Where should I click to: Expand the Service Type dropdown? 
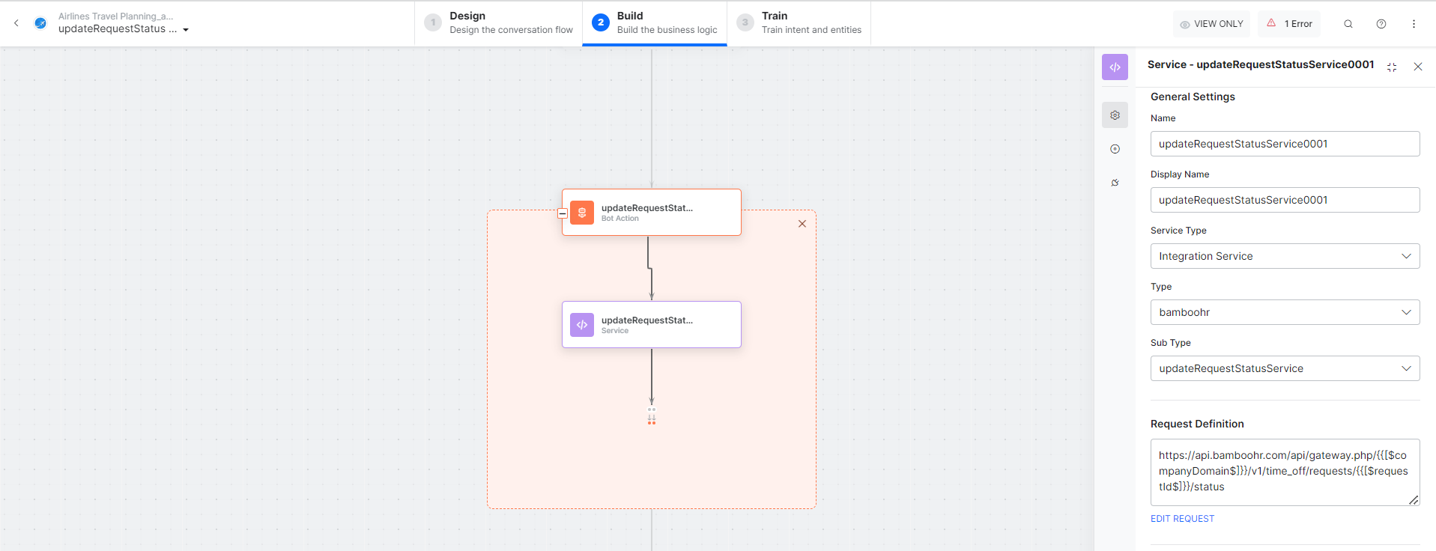tap(1284, 256)
